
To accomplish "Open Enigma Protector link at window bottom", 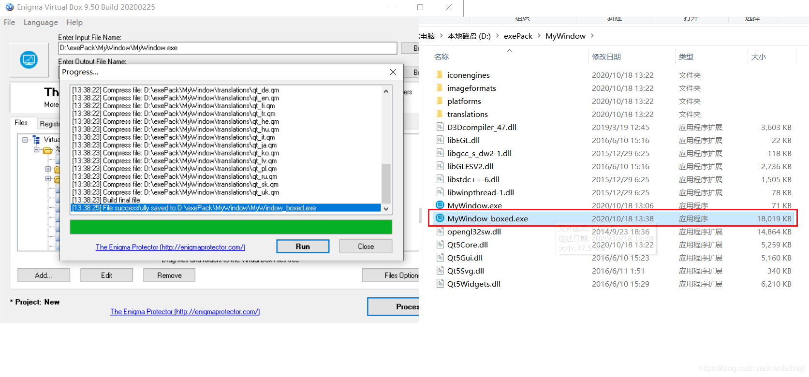I will pyautogui.click(x=185, y=312).
